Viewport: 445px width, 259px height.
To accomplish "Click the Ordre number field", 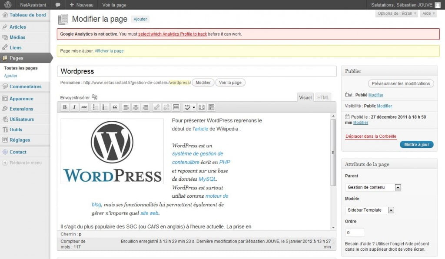I will tap(355, 232).
